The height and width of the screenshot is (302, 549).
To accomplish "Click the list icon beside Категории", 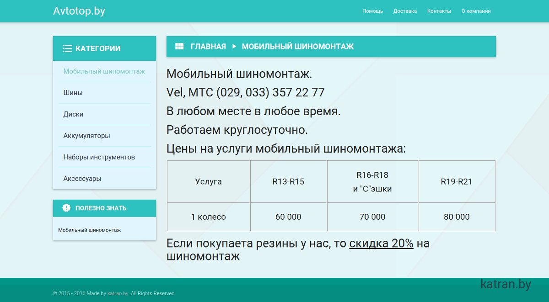I will point(67,48).
